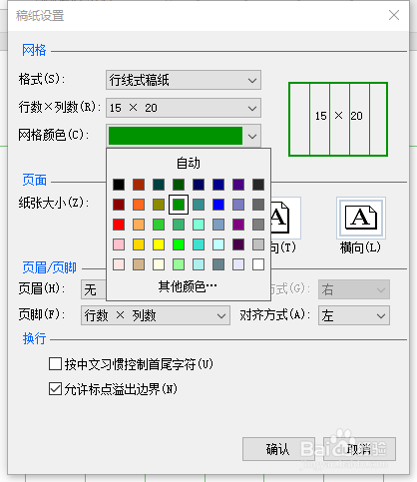Select the yellow color swatch
417x482 pixels.
pyautogui.click(x=159, y=244)
